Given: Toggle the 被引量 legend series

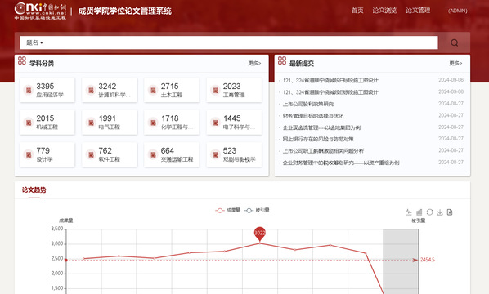Looking at the screenshot, I should [x=257, y=210].
